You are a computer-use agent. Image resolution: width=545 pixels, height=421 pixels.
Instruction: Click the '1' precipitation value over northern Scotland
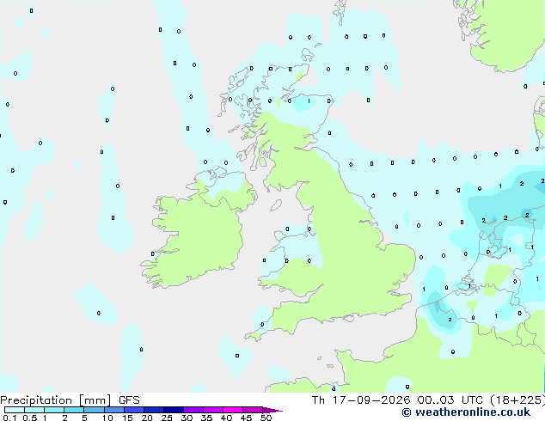click(x=309, y=101)
